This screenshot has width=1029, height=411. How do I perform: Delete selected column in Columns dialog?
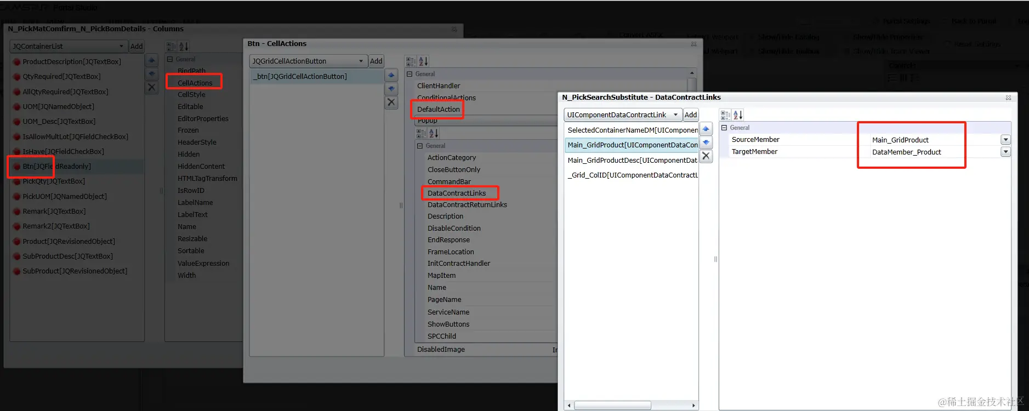152,88
